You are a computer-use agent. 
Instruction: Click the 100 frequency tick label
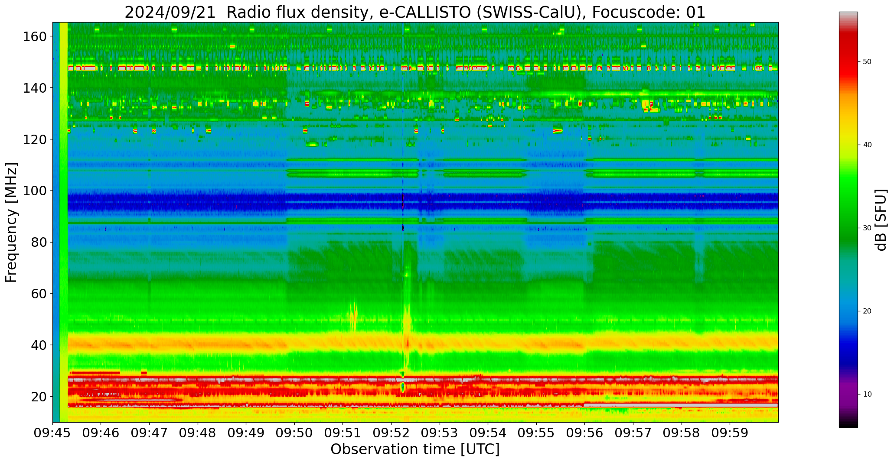[x=35, y=191]
